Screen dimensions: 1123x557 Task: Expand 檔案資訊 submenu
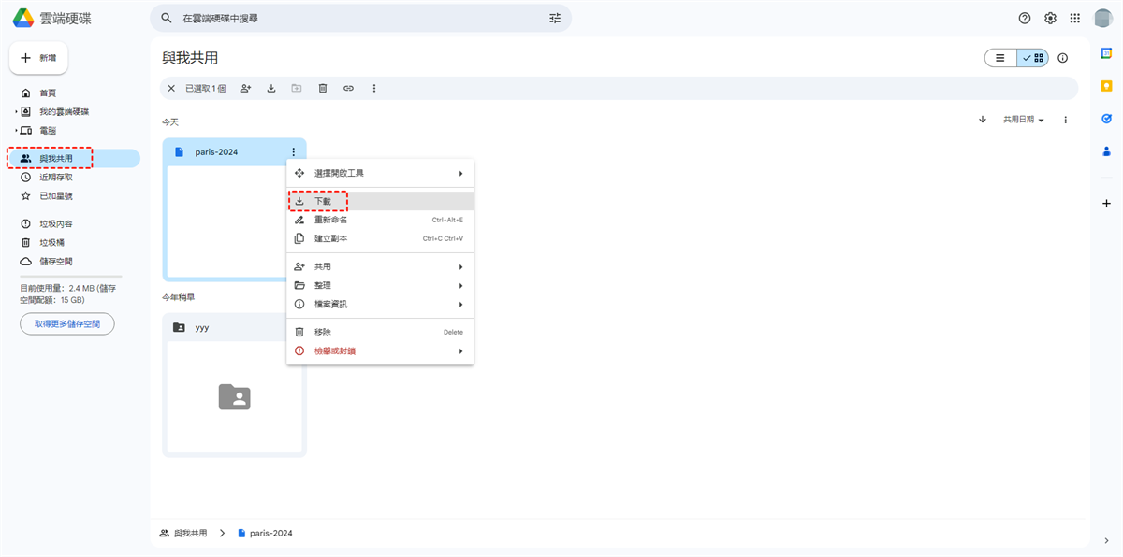(380, 304)
